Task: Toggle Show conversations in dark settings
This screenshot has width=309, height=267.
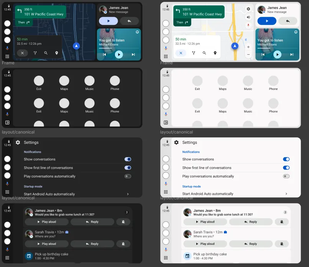Action: 128,159
